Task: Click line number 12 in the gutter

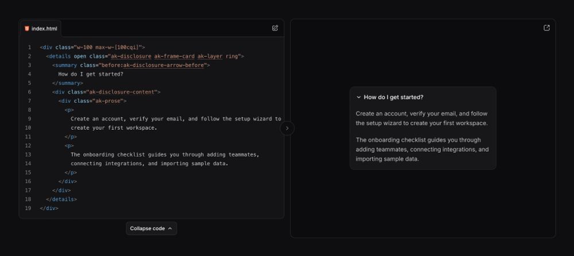Action: [x=28, y=146]
